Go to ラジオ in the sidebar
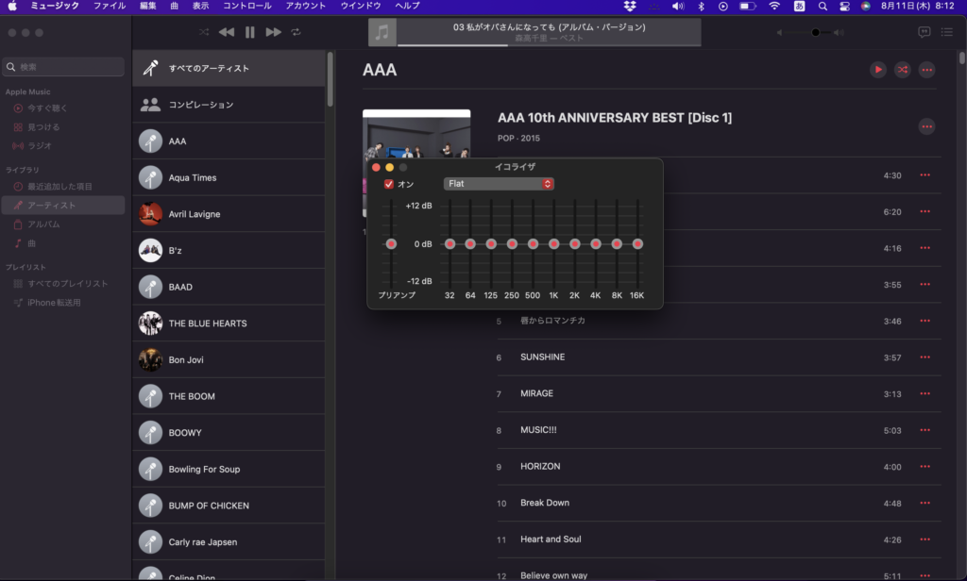 pyautogui.click(x=63, y=145)
